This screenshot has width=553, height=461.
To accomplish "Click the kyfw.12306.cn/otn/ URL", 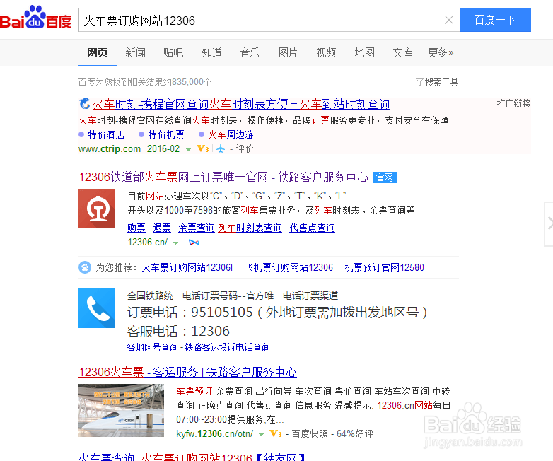I will [215, 434].
